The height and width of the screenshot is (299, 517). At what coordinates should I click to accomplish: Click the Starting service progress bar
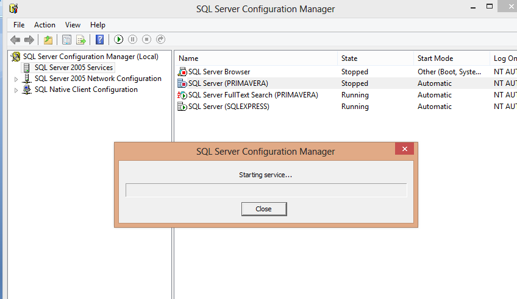click(x=266, y=191)
